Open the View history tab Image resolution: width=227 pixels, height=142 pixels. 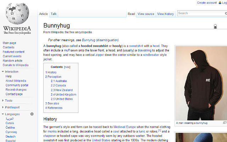166,14
